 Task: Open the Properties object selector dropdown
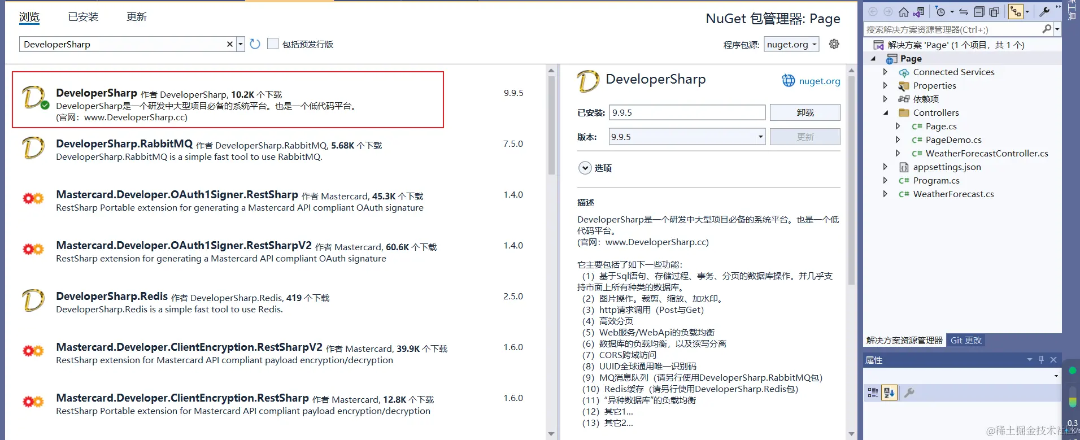coord(1056,376)
